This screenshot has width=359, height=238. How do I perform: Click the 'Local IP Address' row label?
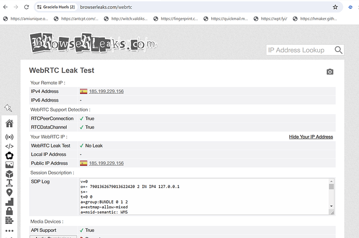click(x=48, y=155)
